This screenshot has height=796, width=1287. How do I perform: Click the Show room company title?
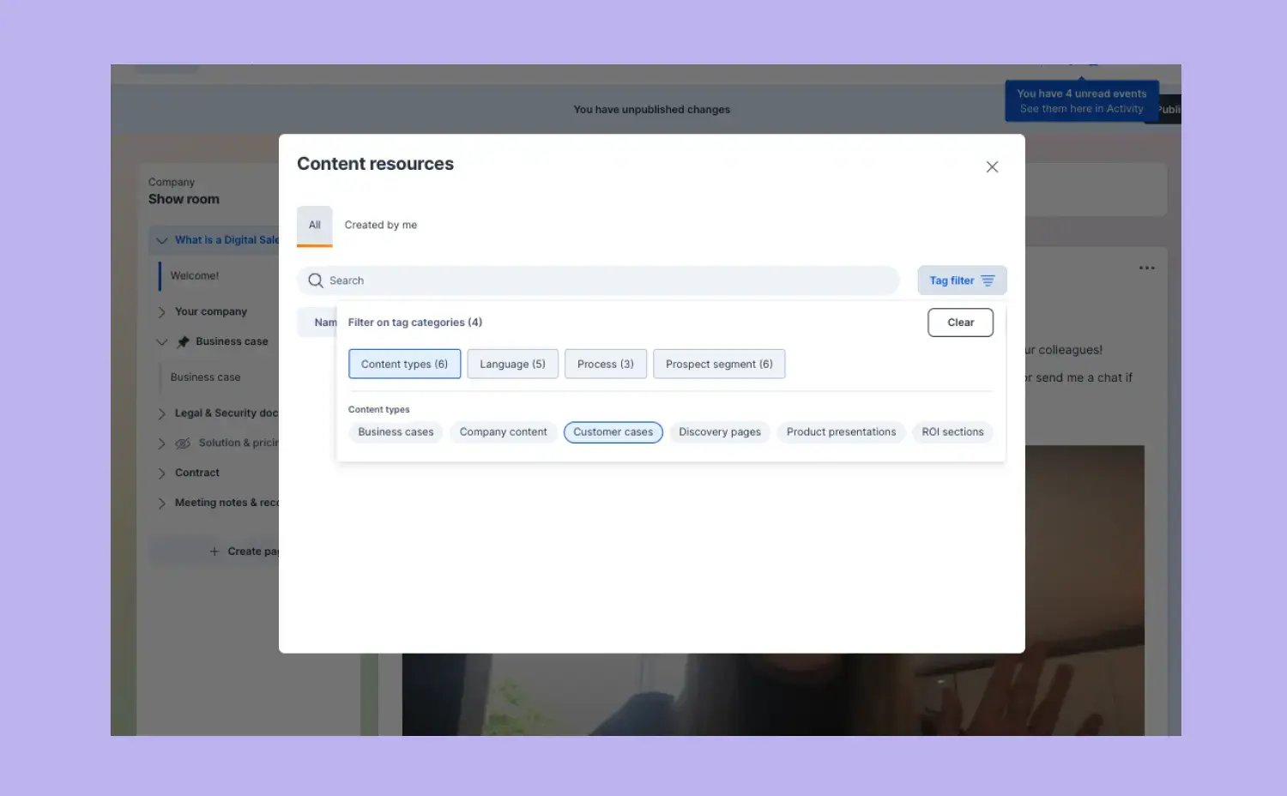(x=184, y=199)
